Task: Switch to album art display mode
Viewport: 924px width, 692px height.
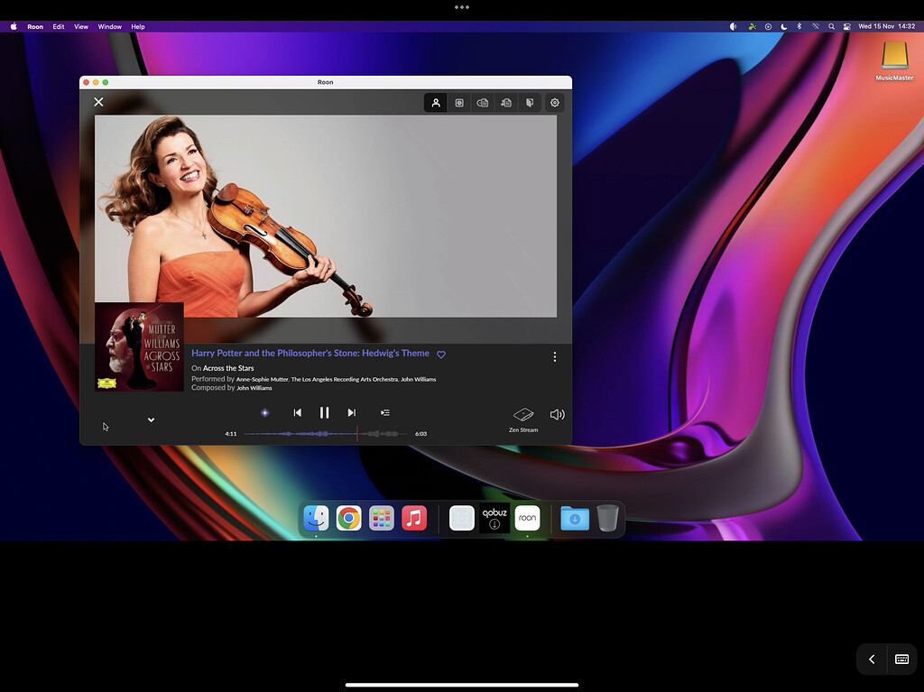Action: [458, 103]
